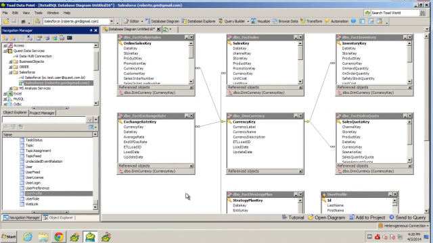
Task: Select CurrencyKey field in dbo_DimCurrency
Action: pyautogui.click(x=244, y=122)
